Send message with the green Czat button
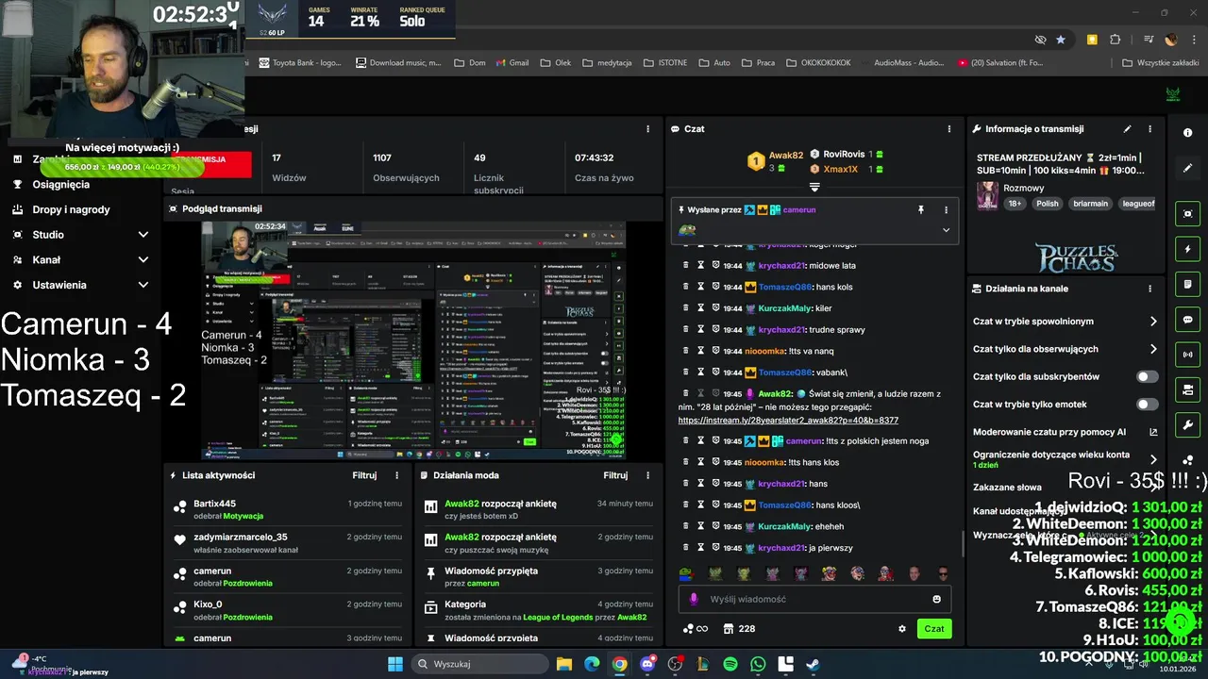The image size is (1208, 679). [x=934, y=629]
